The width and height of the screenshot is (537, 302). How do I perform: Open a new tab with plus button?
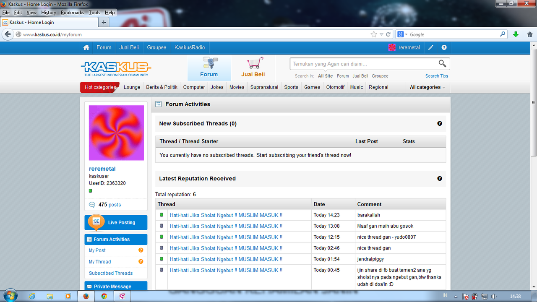pos(104,22)
